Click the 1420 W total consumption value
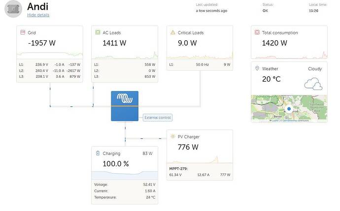The image size is (340, 211). [x=274, y=43]
